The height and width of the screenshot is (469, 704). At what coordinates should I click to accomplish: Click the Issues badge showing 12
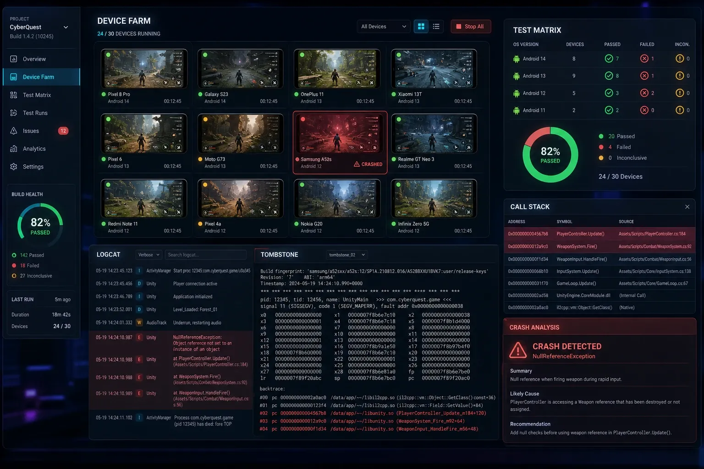pyautogui.click(x=63, y=131)
